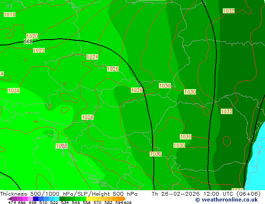Click the 606 legend value
Viewport: 265px width, 204px height.
click(x=127, y=202)
